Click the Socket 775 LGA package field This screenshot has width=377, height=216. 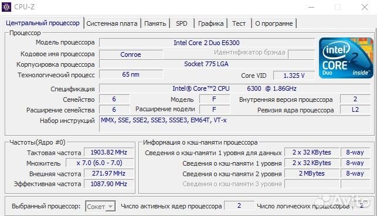pyautogui.click(x=207, y=64)
